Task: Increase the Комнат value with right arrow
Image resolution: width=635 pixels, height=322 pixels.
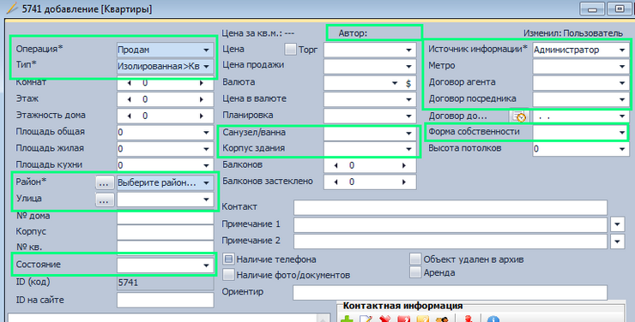Action: (202, 83)
